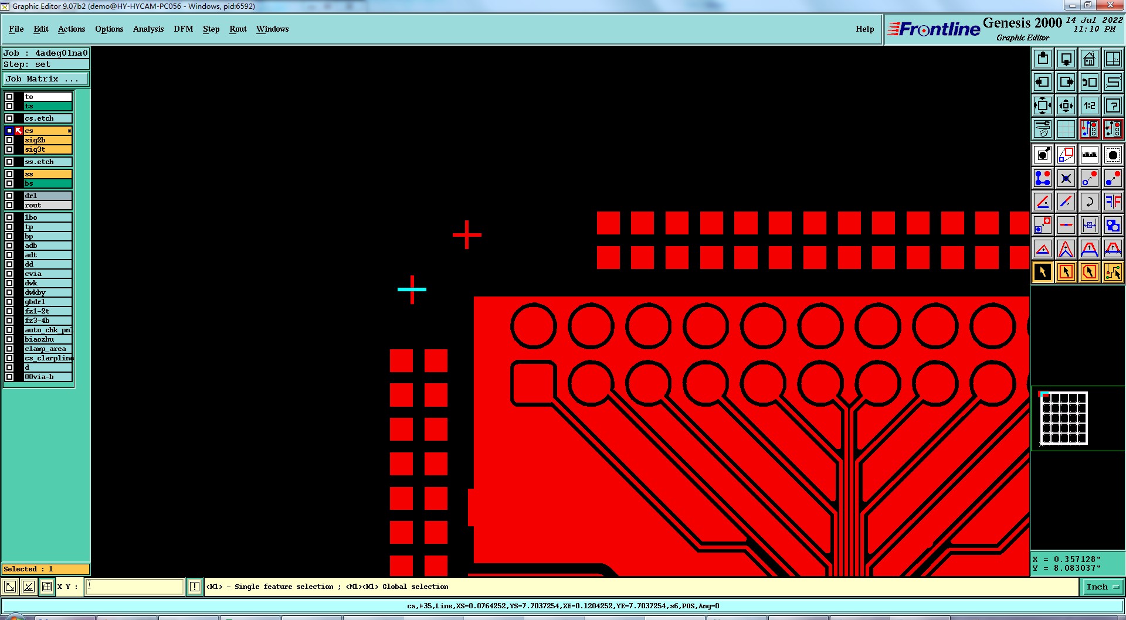Screen dimensions: 1126x620
Task: Toggle visibility box for layer sig3t
Action: [x=9, y=149]
